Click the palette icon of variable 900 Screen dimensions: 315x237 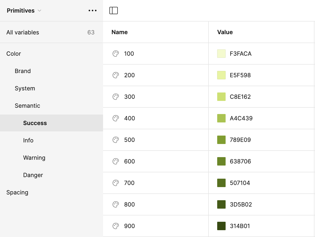tap(116, 226)
